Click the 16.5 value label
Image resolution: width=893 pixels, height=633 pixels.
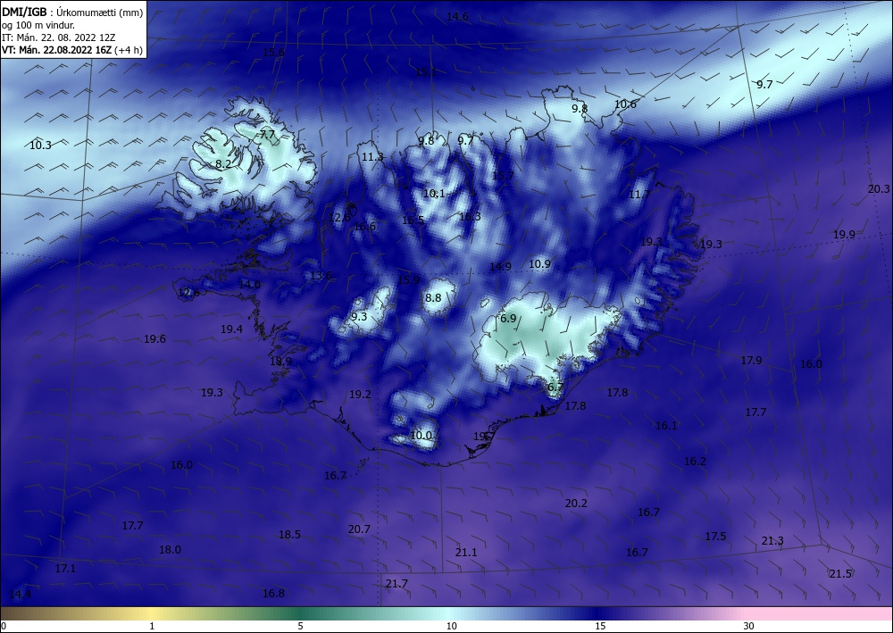pos(413,221)
